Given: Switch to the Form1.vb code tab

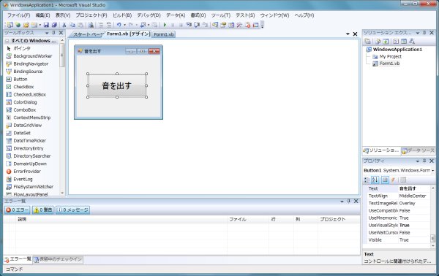Looking at the screenshot, I should tap(164, 34).
